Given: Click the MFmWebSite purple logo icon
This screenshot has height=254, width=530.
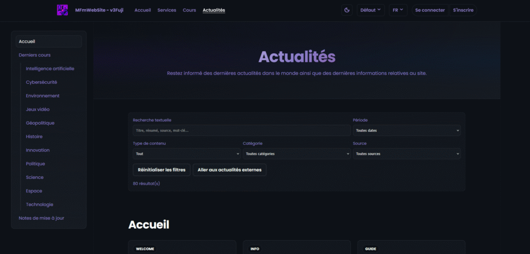Looking at the screenshot, I should click(x=62, y=10).
